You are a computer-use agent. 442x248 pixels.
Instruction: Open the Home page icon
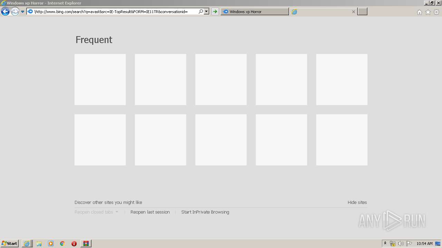point(419,12)
